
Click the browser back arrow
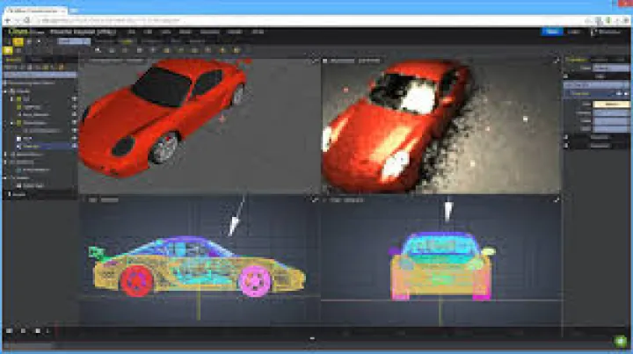8,18
